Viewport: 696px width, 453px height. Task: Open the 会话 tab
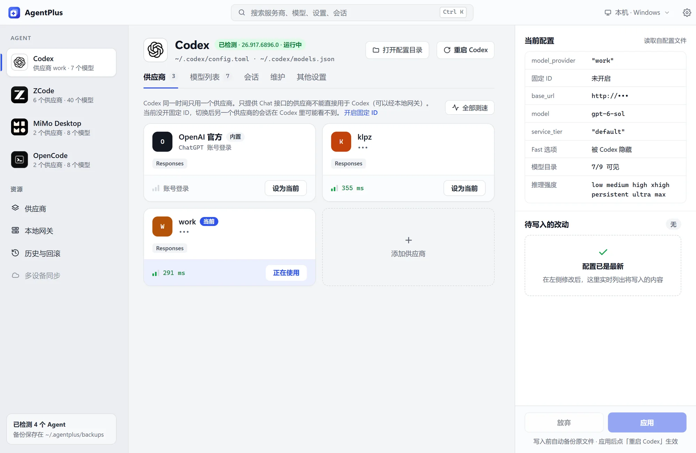pyautogui.click(x=251, y=77)
